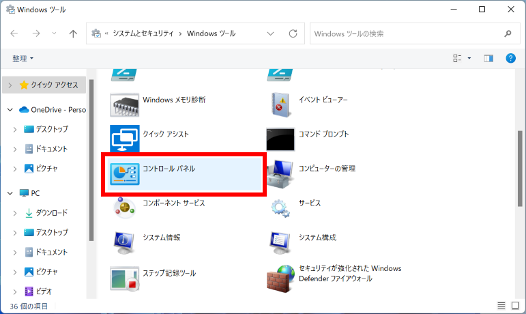Click システムとセキュリティ in the address path
This screenshot has width=526, height=314.
pyautogui.click(x=143, y=33)
